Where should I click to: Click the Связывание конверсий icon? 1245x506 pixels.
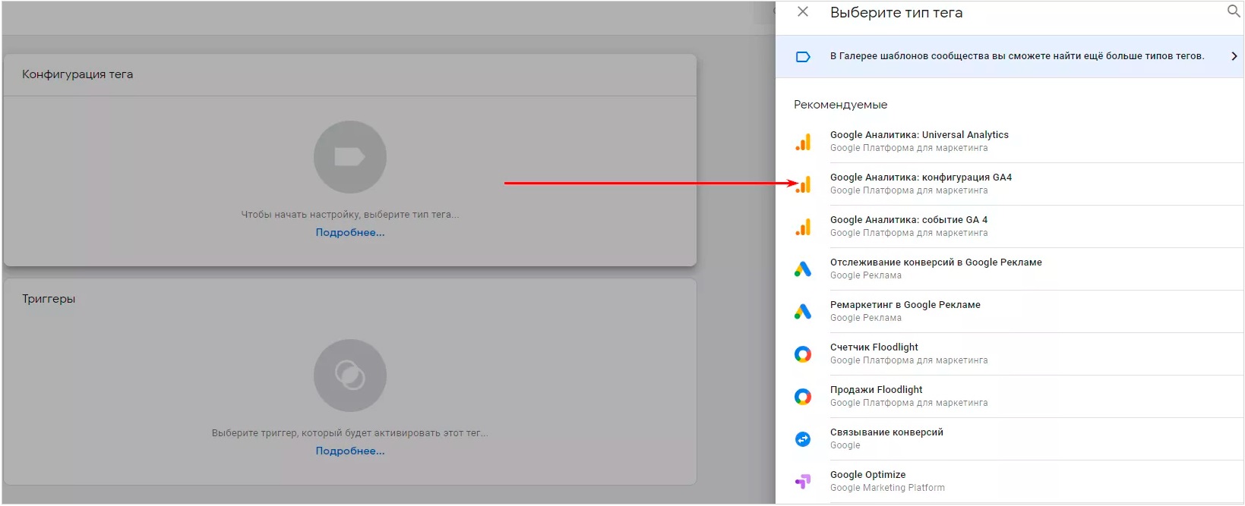803,439
